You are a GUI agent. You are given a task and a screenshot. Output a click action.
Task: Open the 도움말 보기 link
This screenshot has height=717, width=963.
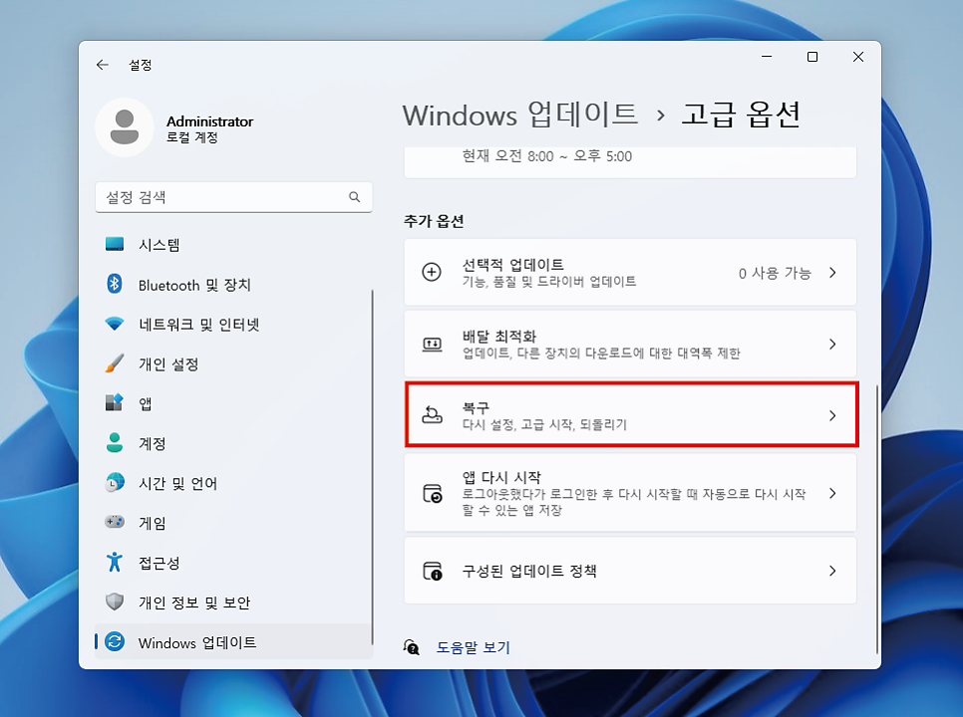coord(473,647)
